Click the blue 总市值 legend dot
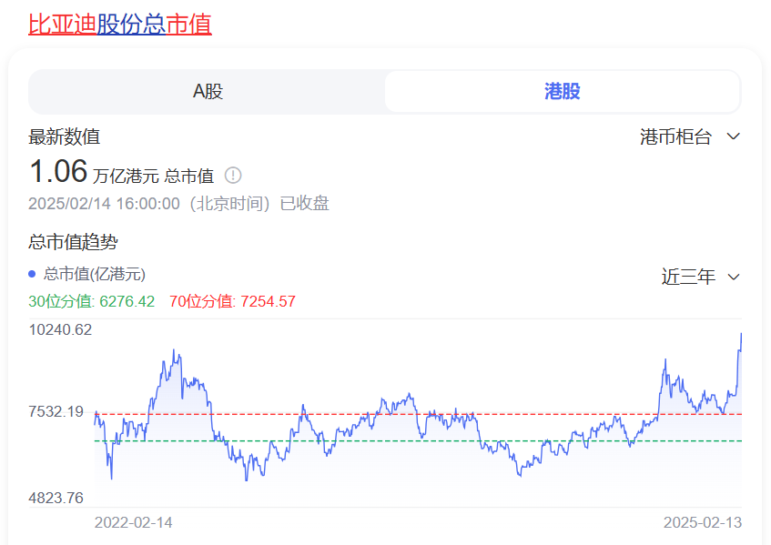 click(34, 276)
